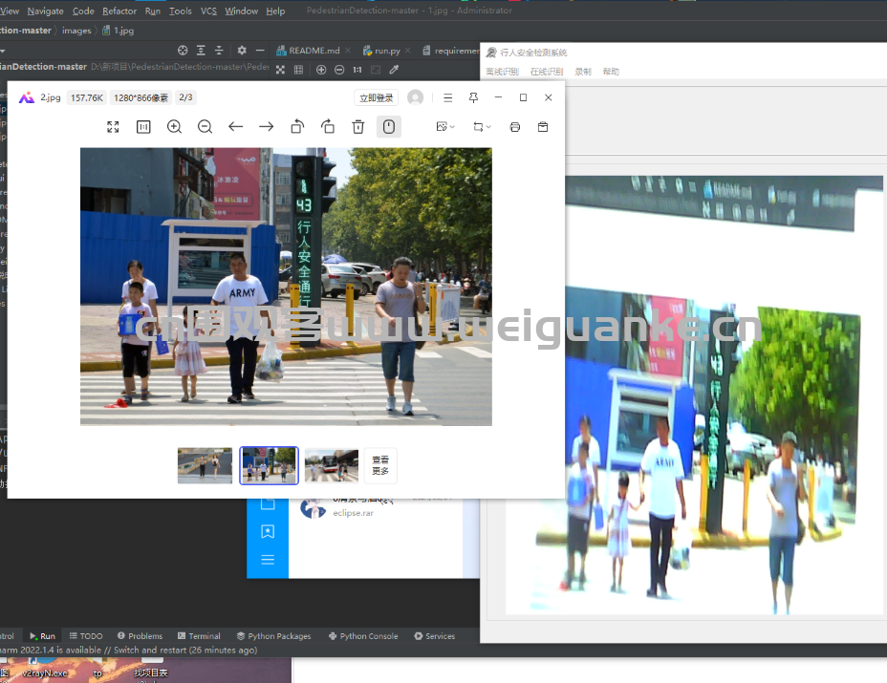Image resolution: width=887 pixels, height=683 pixels.
Task: Go to the next image in the viewer
Action: (267, 127)
